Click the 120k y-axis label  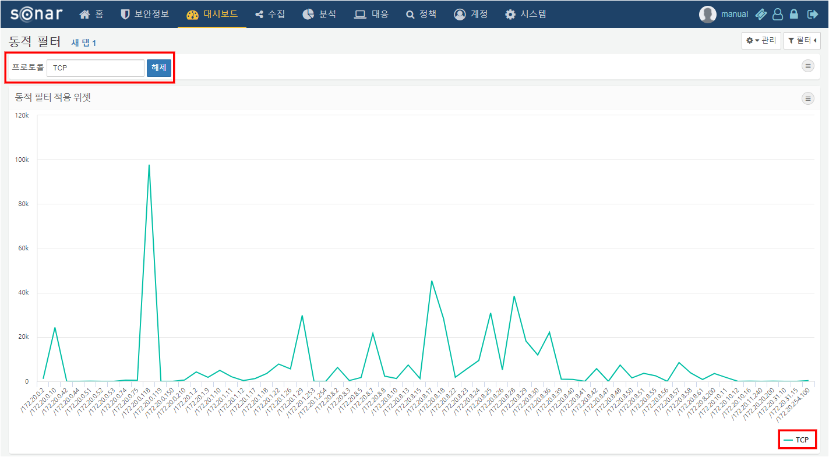pyautogui.click(x=22, y=115)
